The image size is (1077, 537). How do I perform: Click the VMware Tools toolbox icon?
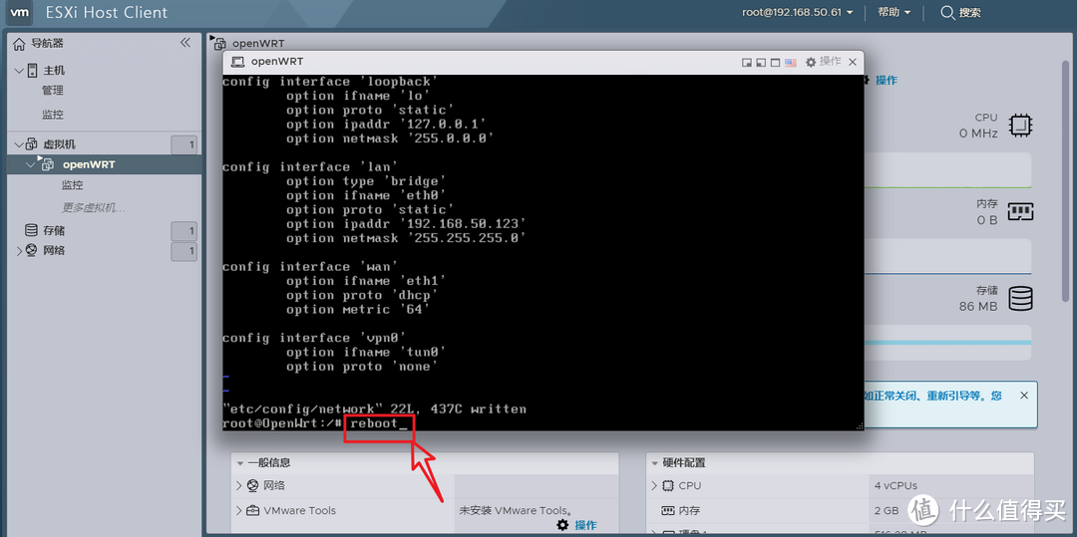pos(252,511)
